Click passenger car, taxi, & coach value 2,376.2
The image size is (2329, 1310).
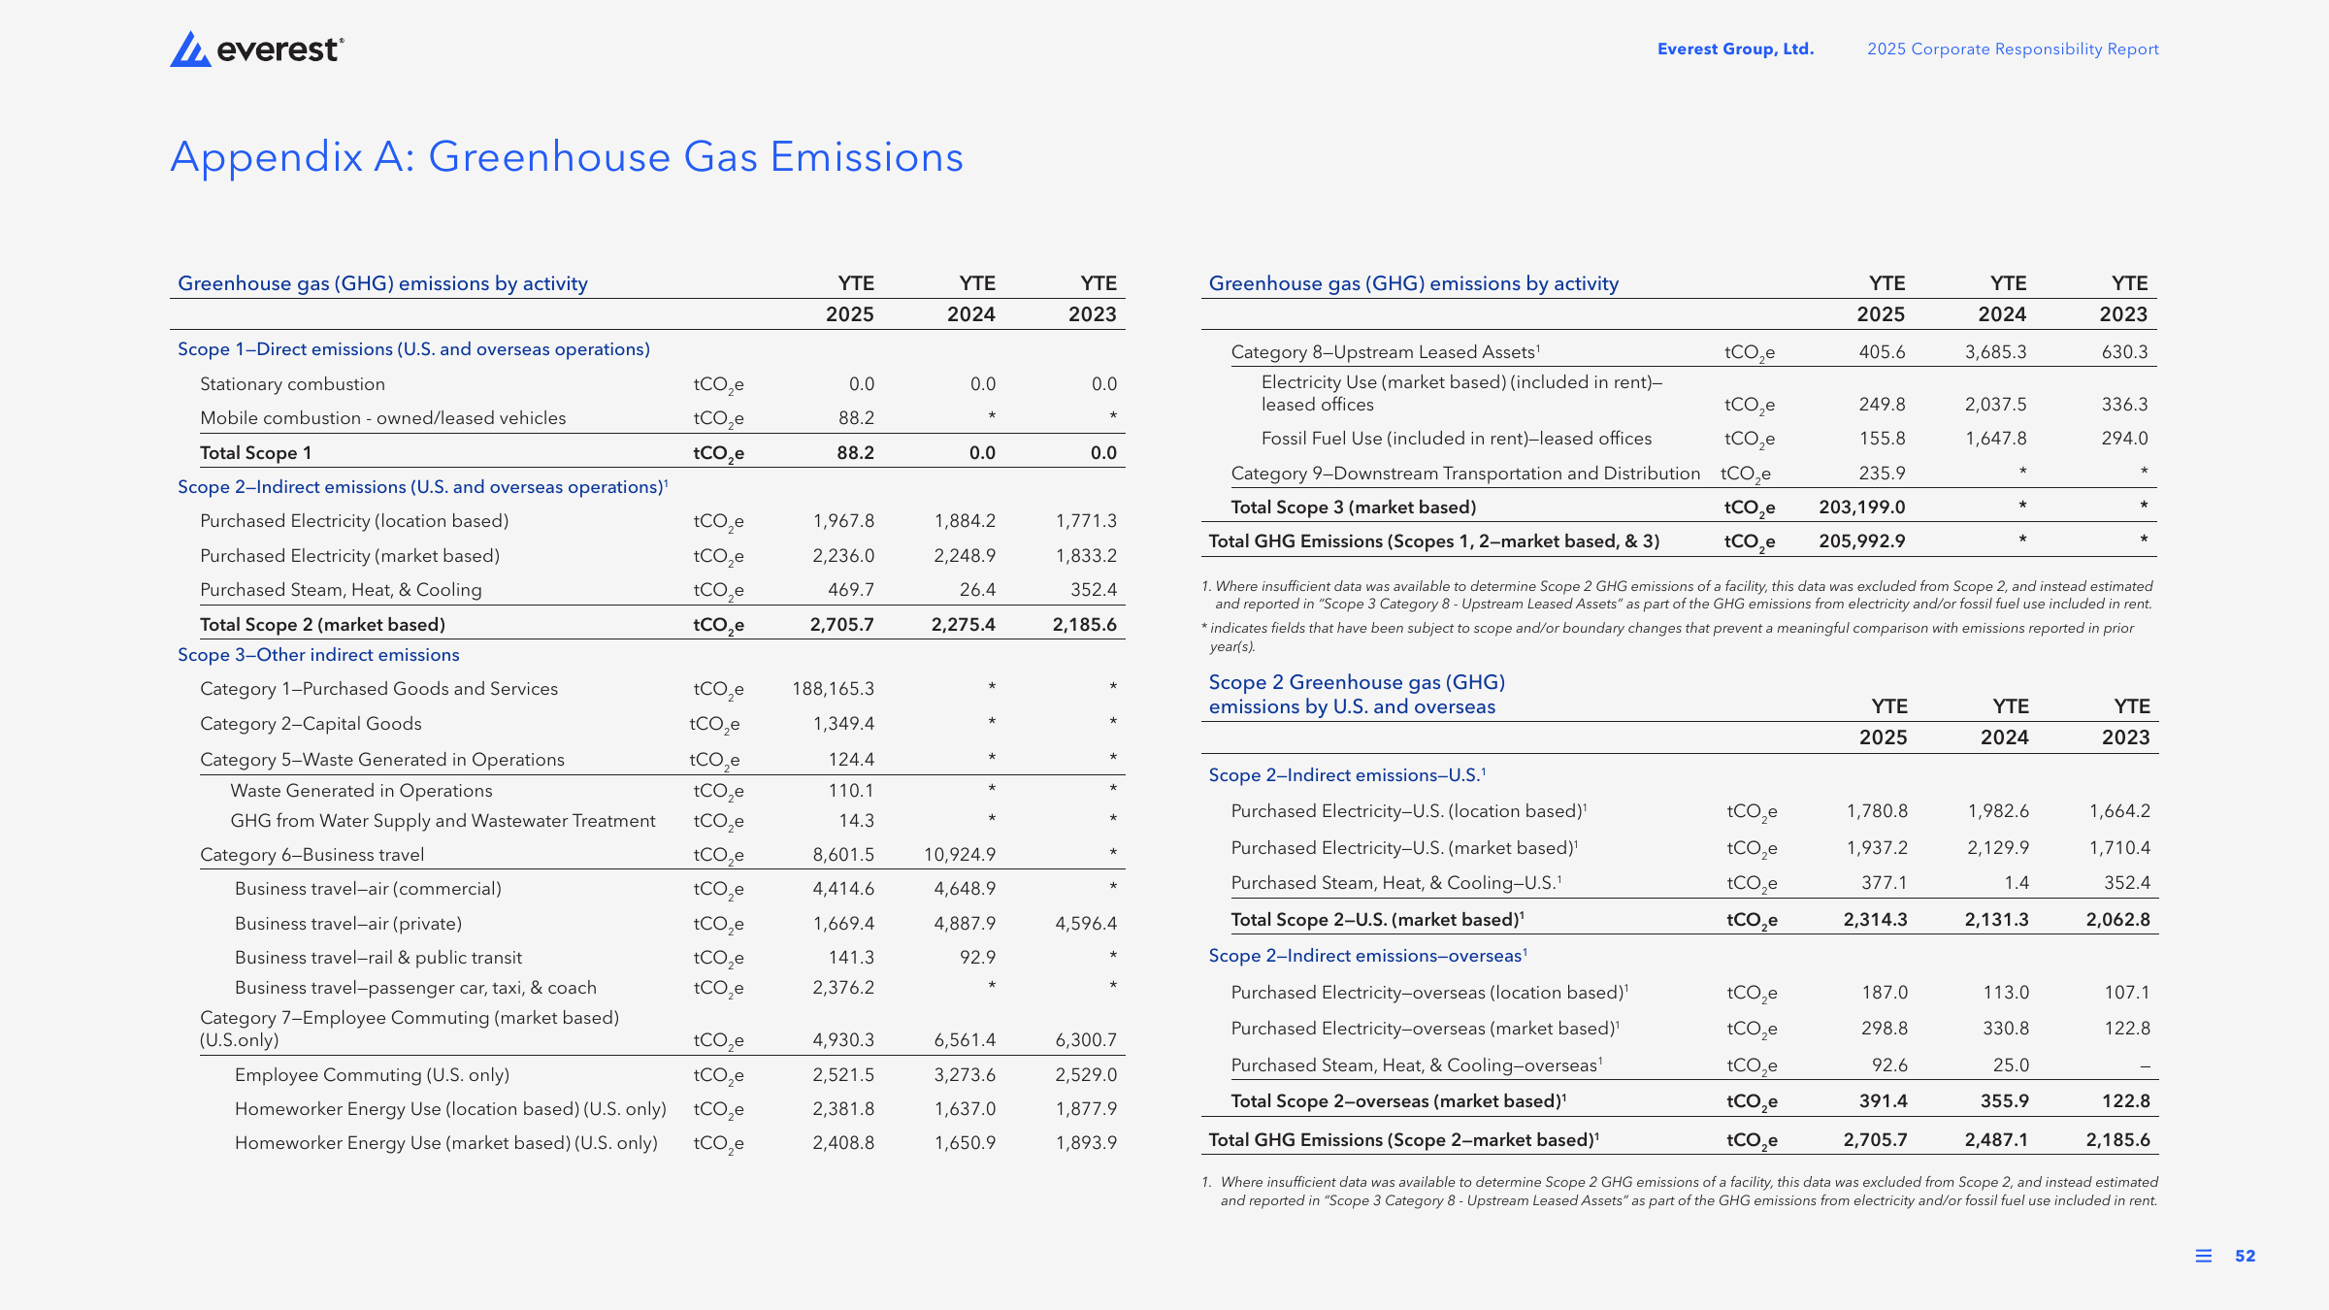[x=843, y=988]
